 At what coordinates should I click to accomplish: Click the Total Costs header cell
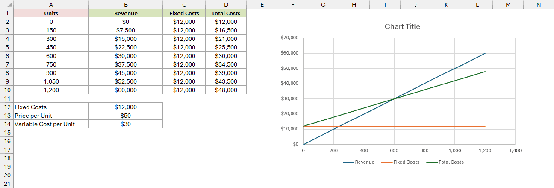coord(226,13)
